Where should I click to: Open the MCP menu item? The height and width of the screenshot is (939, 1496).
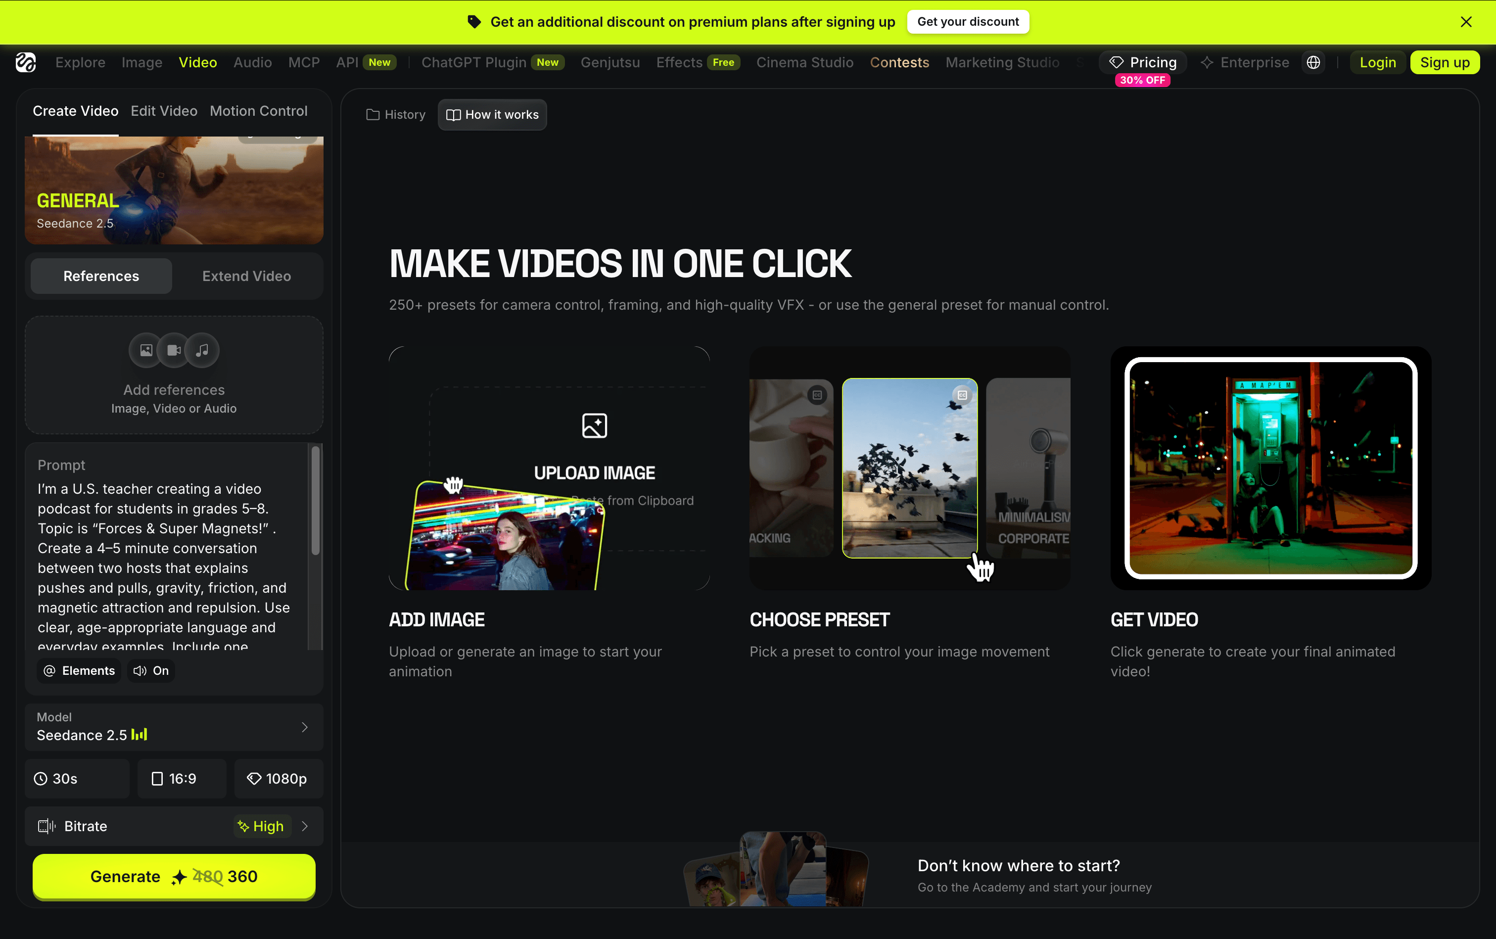(304, 62)
